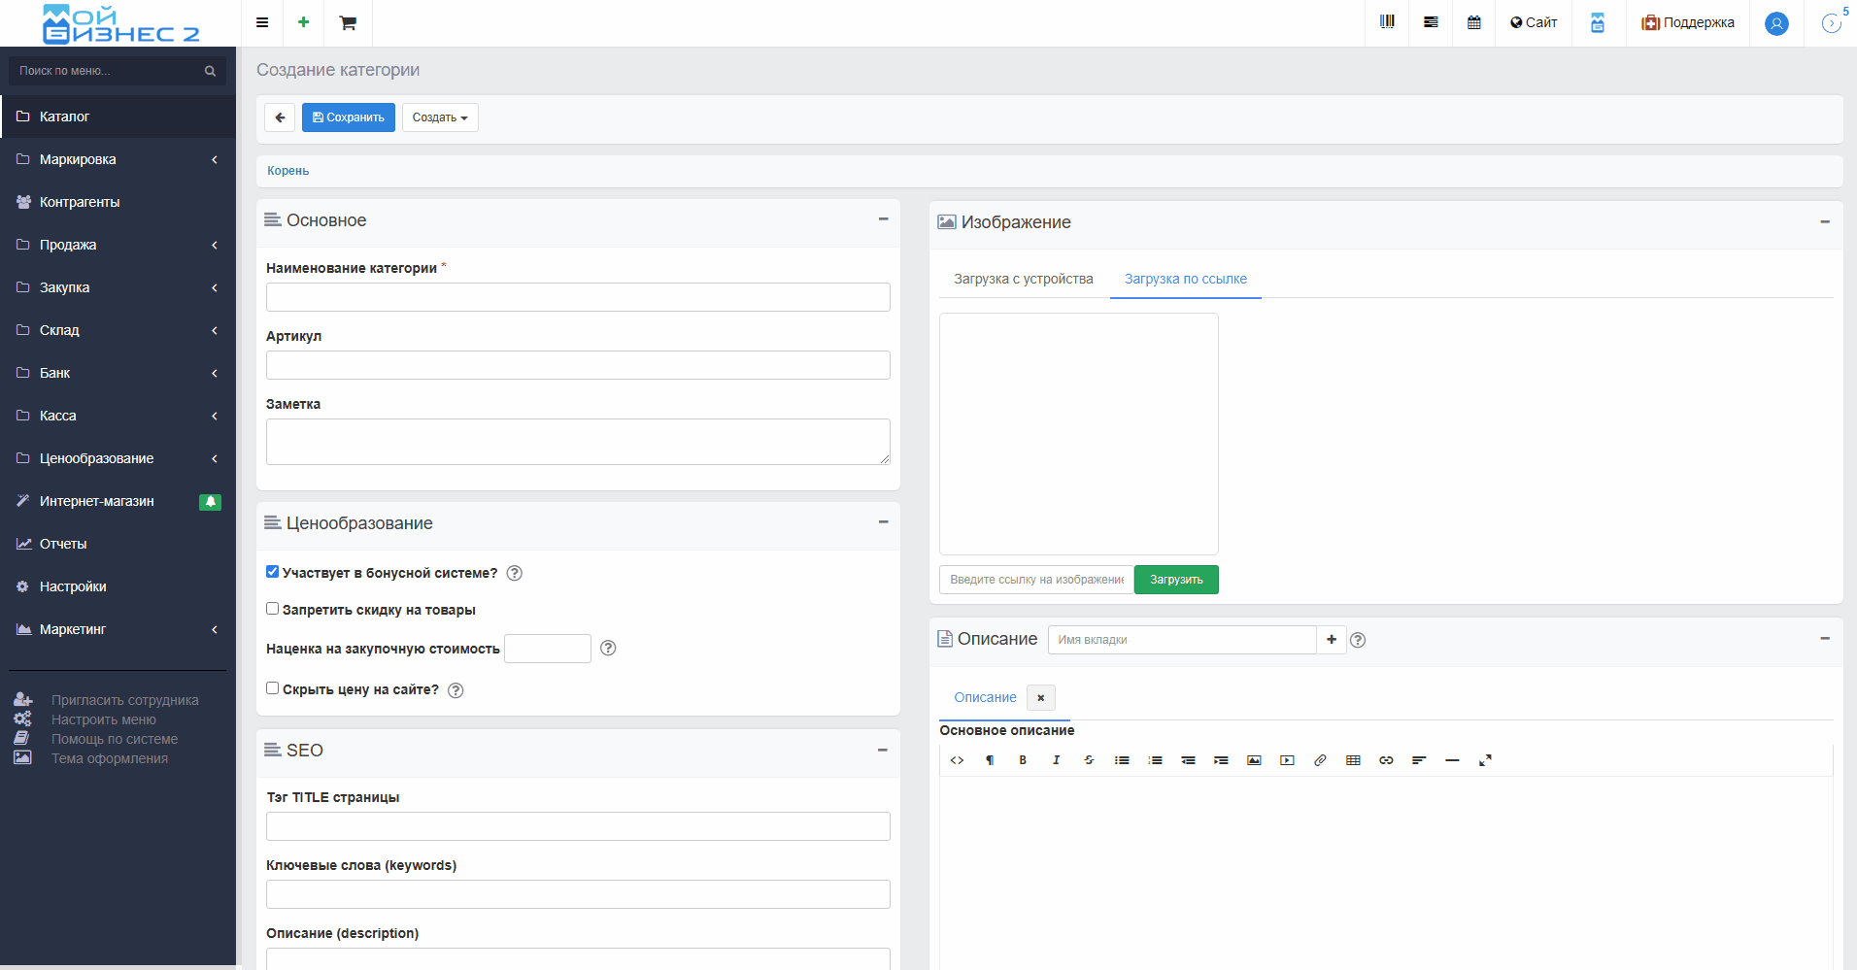The image size is (1857, 970).
Task: Decrease indent in description editor
Action: (x=1188, y=760)
